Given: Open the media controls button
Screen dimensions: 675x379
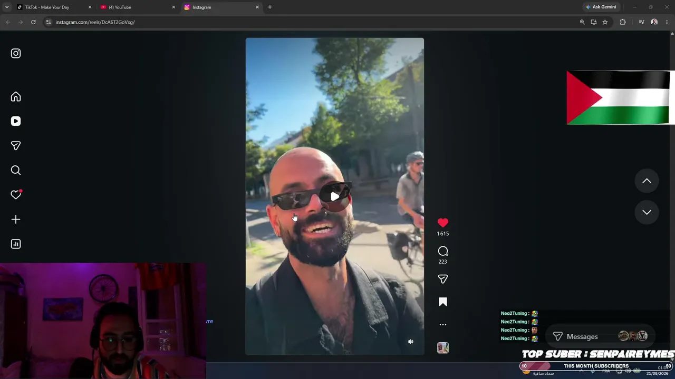Looking at the screenshot, I should pos(641,22).
